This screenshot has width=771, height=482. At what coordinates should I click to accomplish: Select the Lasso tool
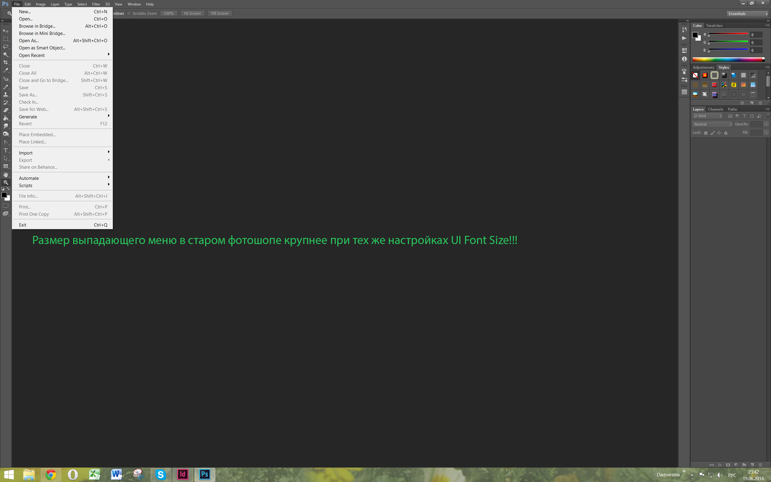tap(6, 46)
